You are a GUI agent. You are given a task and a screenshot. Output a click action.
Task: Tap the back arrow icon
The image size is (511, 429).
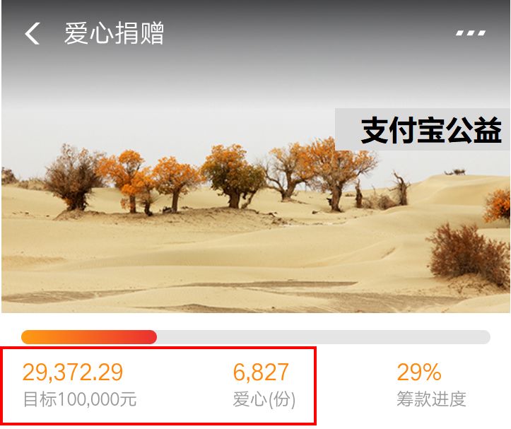[x=33, y=33]
